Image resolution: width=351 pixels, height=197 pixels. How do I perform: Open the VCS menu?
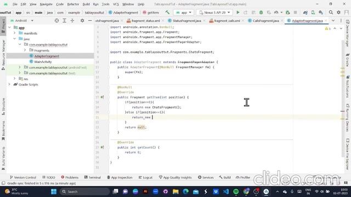(116, 4)
